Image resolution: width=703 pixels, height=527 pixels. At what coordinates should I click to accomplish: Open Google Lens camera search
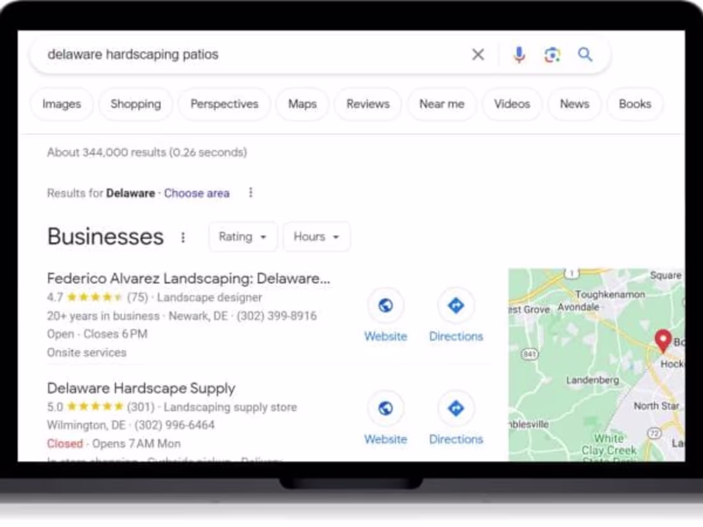pos(552,54)
